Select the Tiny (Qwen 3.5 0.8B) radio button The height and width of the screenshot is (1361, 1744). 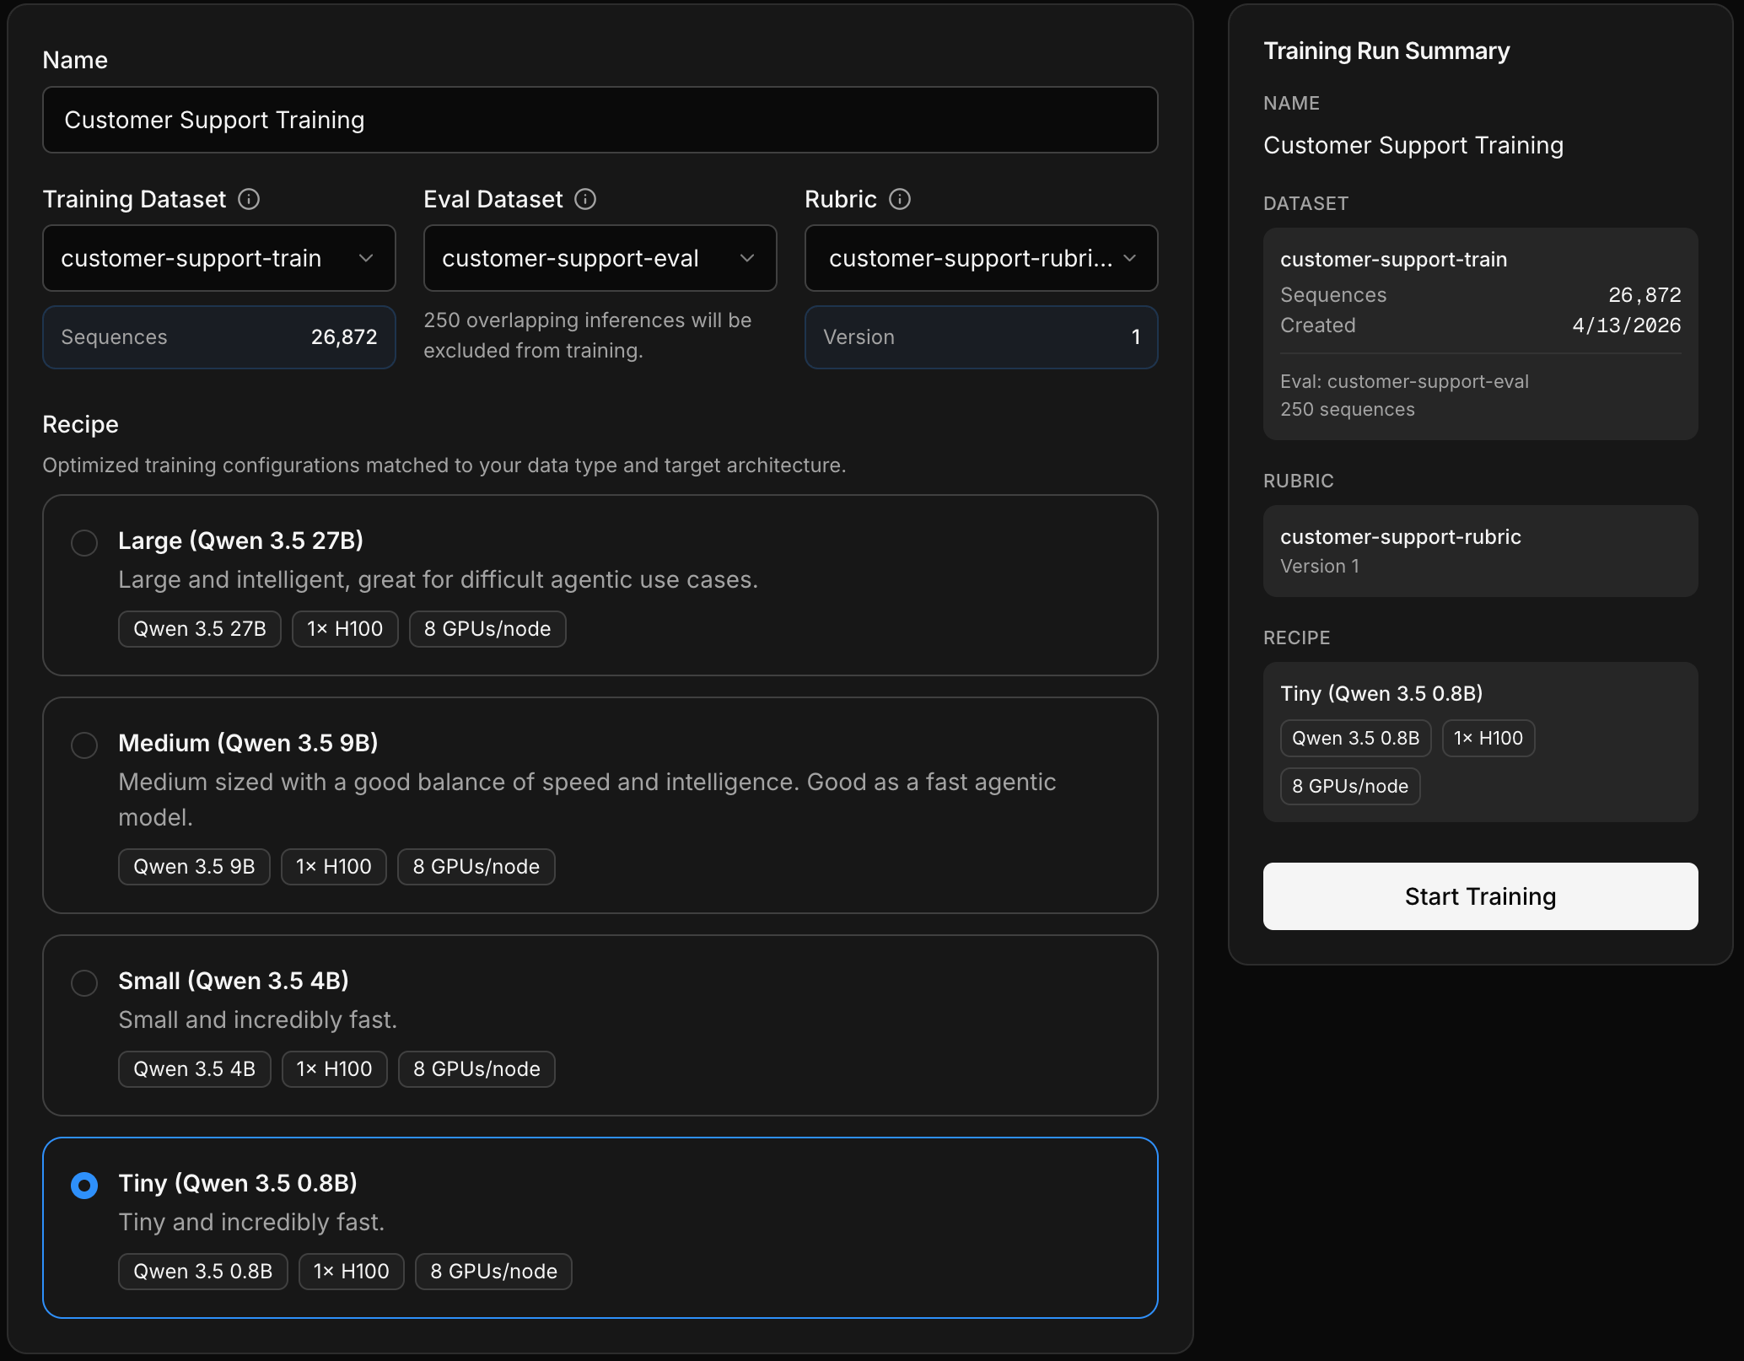point(84,1185)
